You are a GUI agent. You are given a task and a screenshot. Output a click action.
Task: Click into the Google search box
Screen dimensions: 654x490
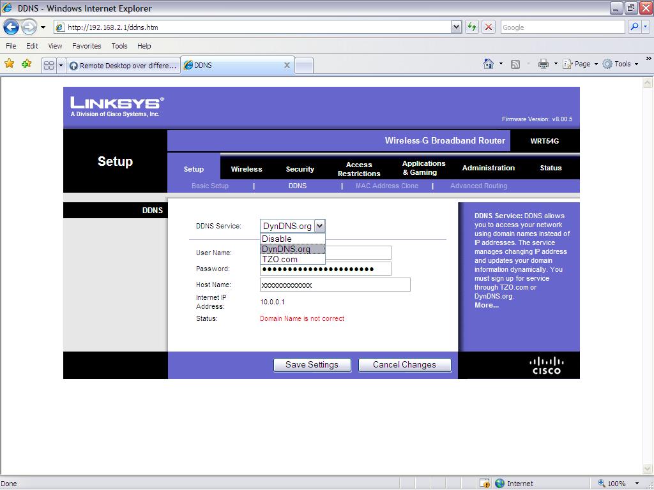(563, 27)
